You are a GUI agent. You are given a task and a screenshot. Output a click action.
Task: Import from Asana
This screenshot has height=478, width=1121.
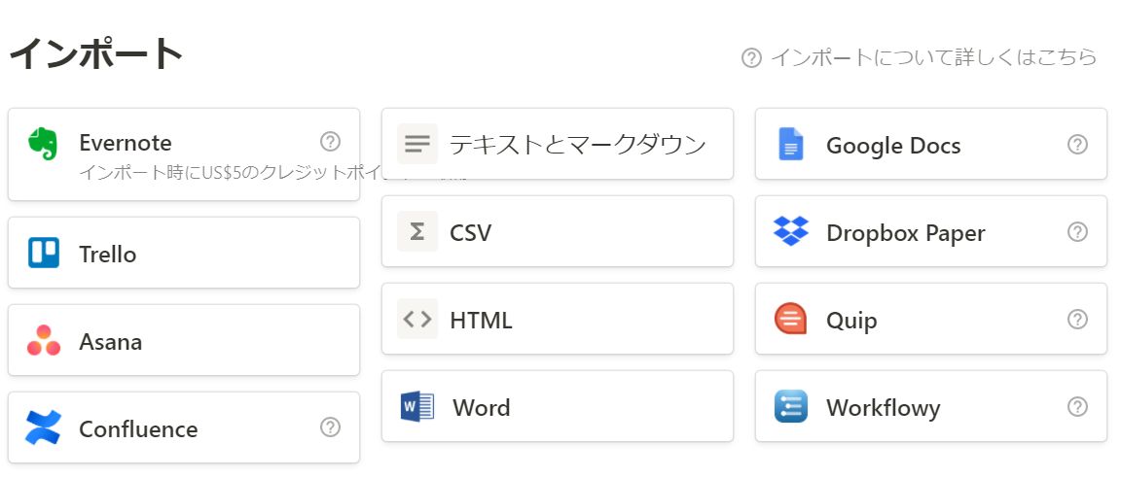(184, 340)
